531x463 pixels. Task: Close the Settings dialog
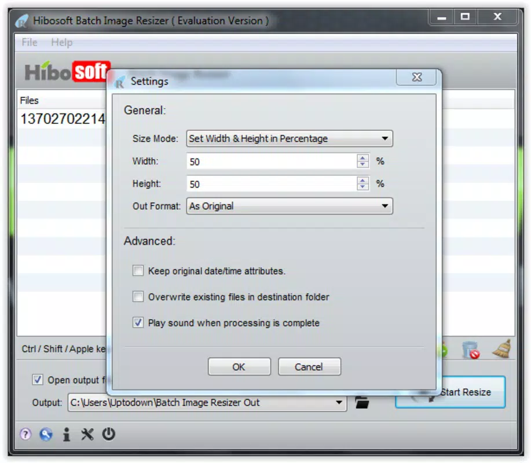tap(416, 78)
